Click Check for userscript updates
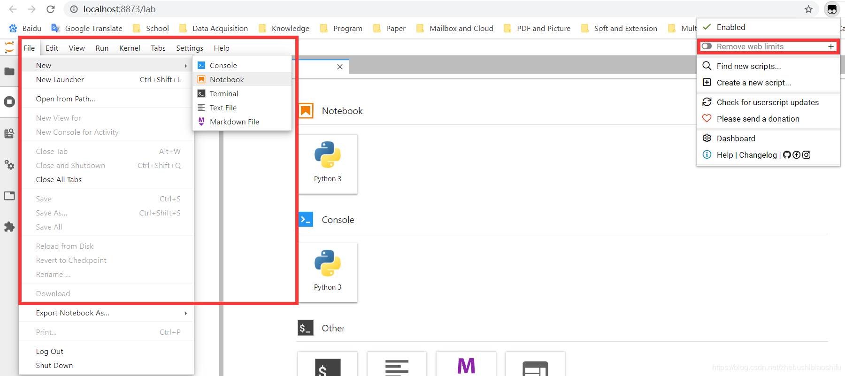845x376 pixels. tap(768, 102)
